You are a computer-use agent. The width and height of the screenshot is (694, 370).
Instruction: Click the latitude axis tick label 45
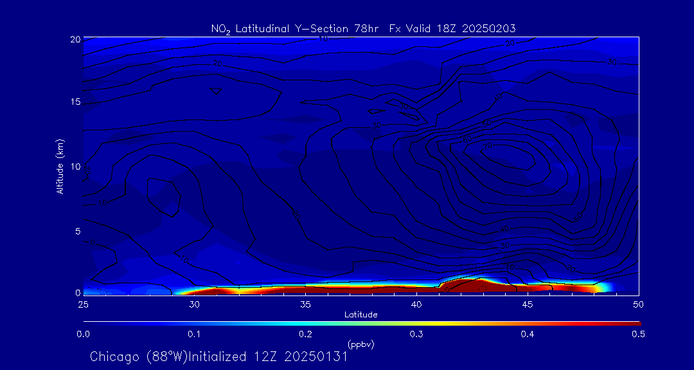tap(528, 304)
